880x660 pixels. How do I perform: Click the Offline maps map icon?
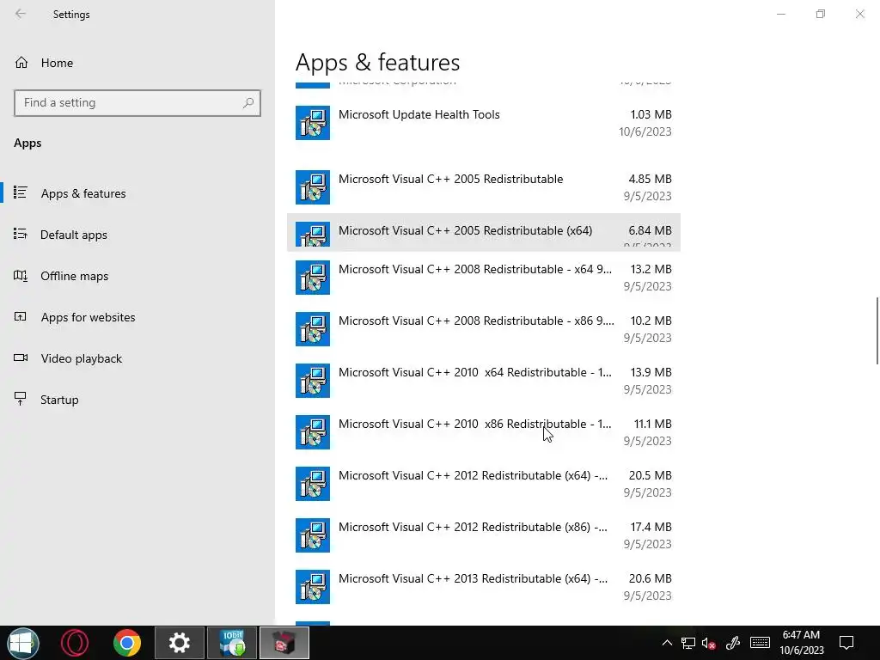tap(21, 276)
